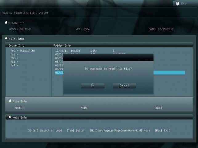Click the ASUS EZ Flash 2 Utility title
198x148 pixels.
(25, 13)
